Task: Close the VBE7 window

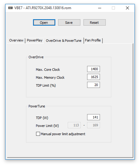Action: (x=127, y=8)
